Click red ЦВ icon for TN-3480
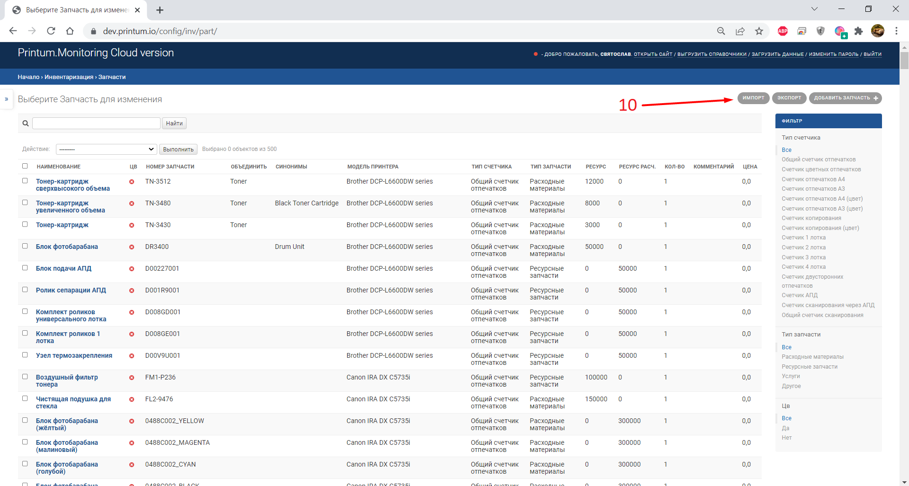Screen dimensions: 909x486 pos(132,203)
